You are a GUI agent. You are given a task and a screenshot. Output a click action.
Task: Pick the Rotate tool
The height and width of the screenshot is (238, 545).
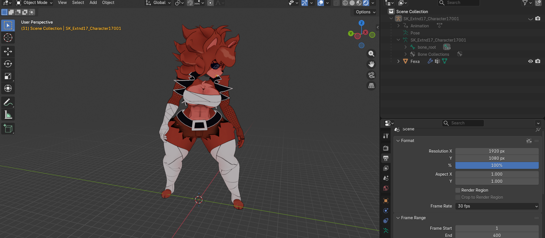coord(8,64)
